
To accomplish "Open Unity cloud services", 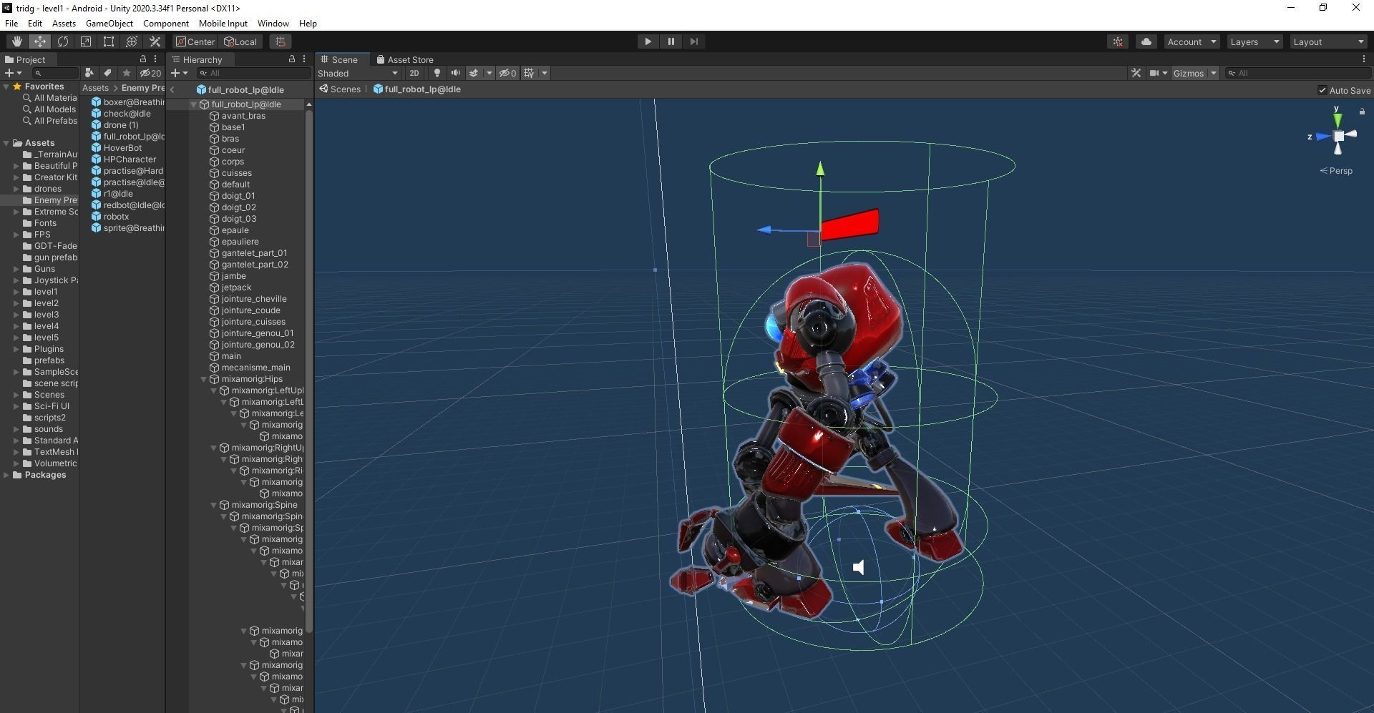I will pos(1146,41).
